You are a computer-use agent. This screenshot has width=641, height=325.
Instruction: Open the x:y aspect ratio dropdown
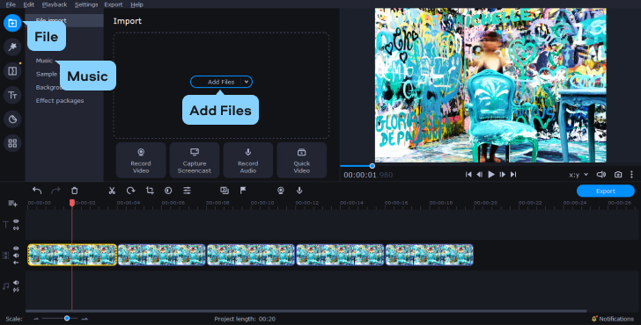click(578, 175)
